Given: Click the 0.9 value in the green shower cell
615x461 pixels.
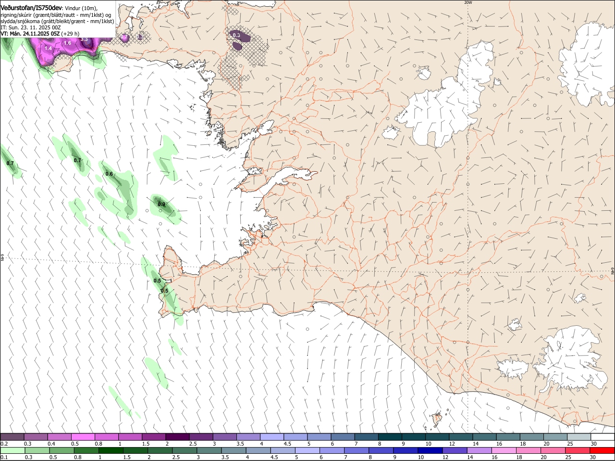Looking at the screenshot, I should click(161, 205).
